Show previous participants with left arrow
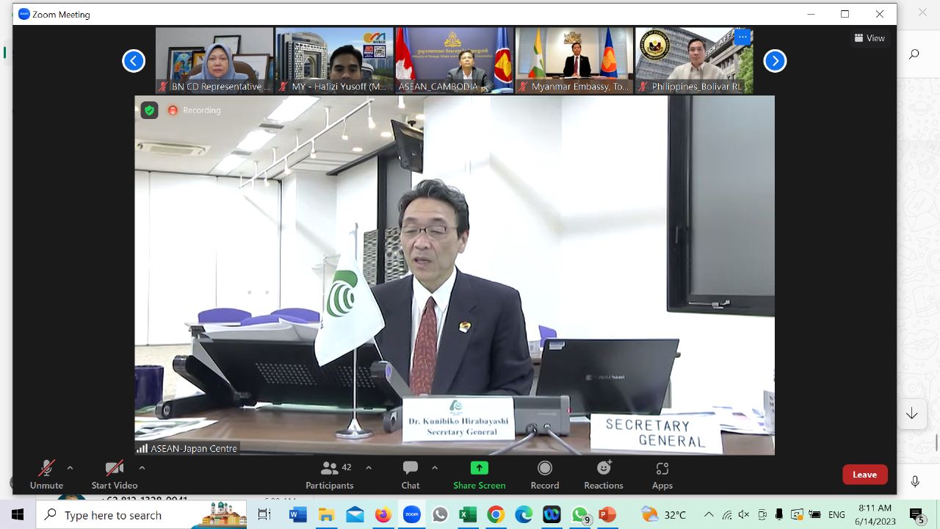Screen dimensions: 940x529 [134, 61]
